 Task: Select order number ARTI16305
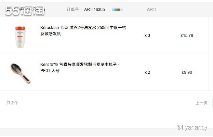click(95, 10)
